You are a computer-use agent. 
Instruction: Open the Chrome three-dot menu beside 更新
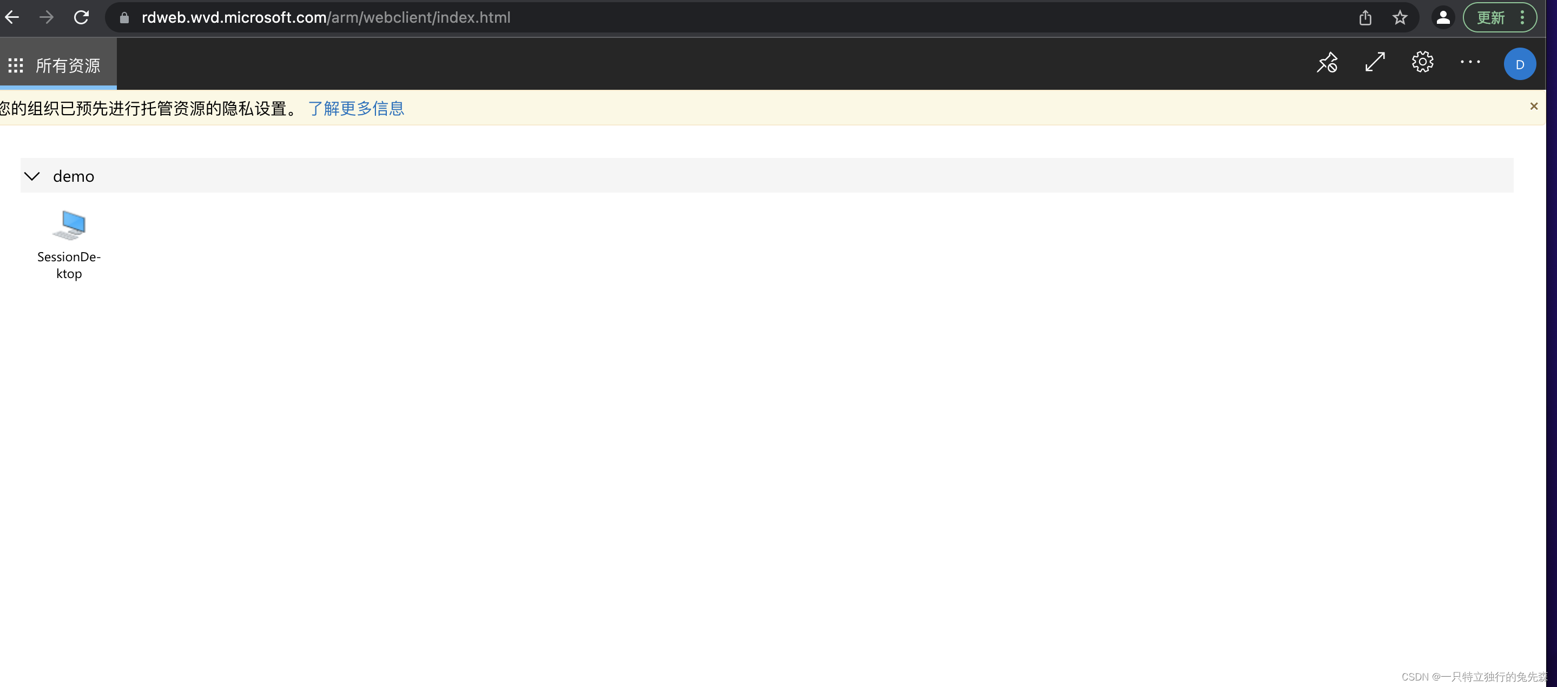1522,17
